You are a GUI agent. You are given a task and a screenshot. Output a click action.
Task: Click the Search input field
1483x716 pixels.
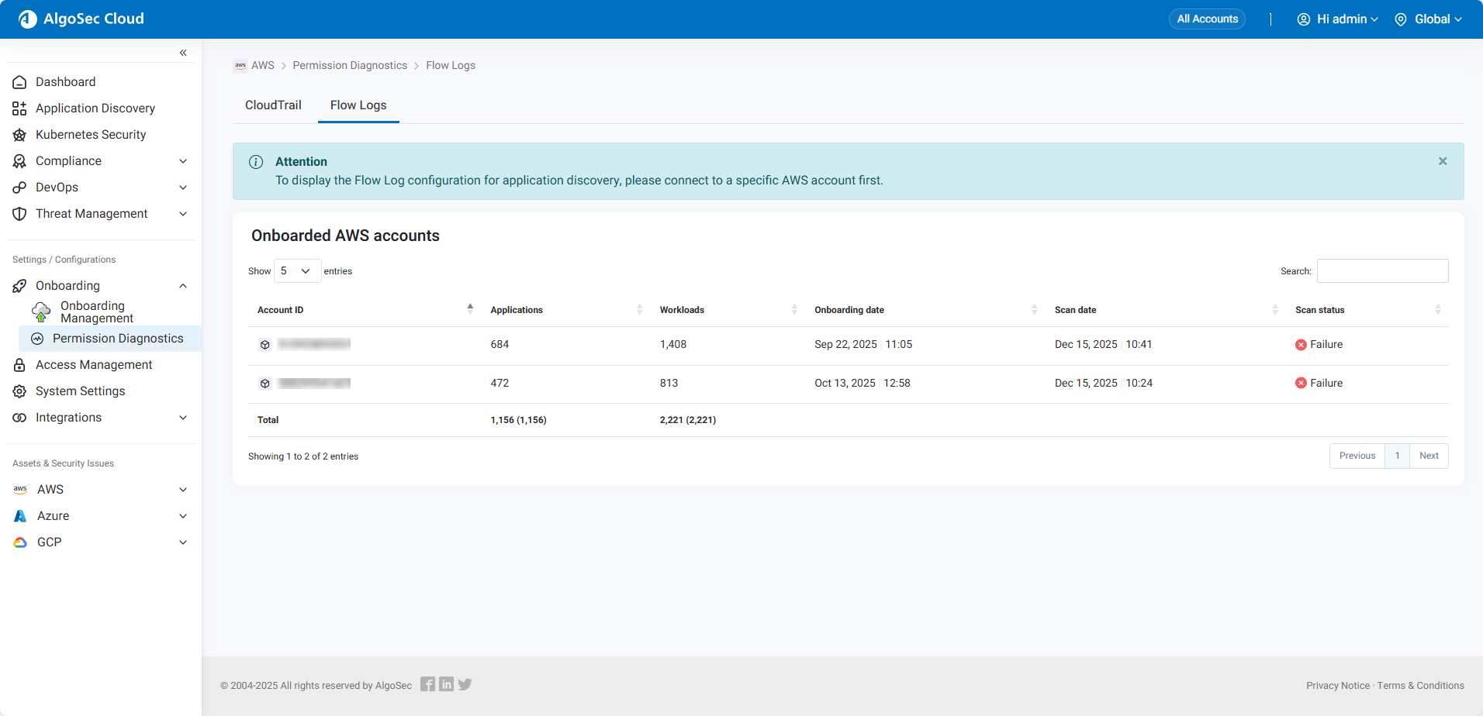pos(1382,271)
